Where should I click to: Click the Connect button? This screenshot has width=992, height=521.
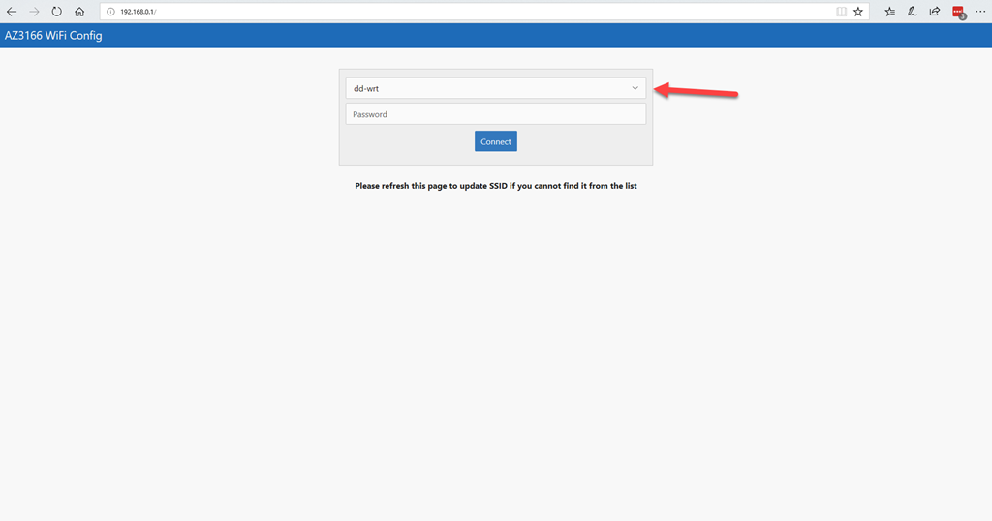coord(496,141)
